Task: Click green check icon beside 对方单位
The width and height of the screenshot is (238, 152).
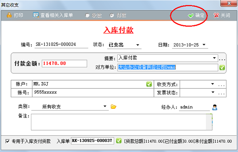Action: tap(222, 67)
